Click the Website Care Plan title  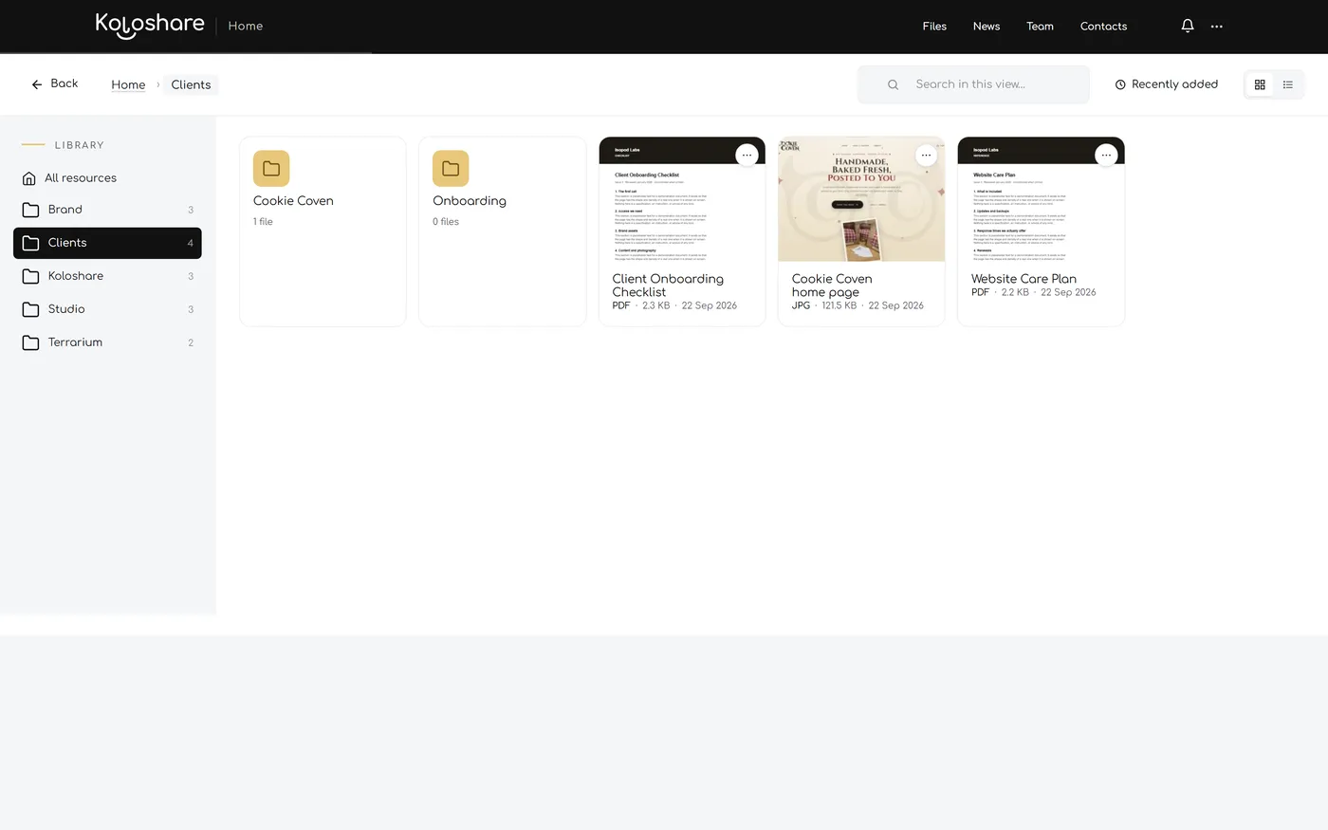(x=1024, y=279)
